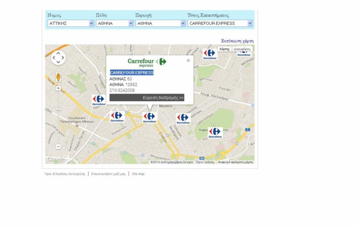Click the Carrefour marker near Ακαδημίας street
Image resolution: width=359 pixels, height=227 pixels.
click(x=183, y=119)
